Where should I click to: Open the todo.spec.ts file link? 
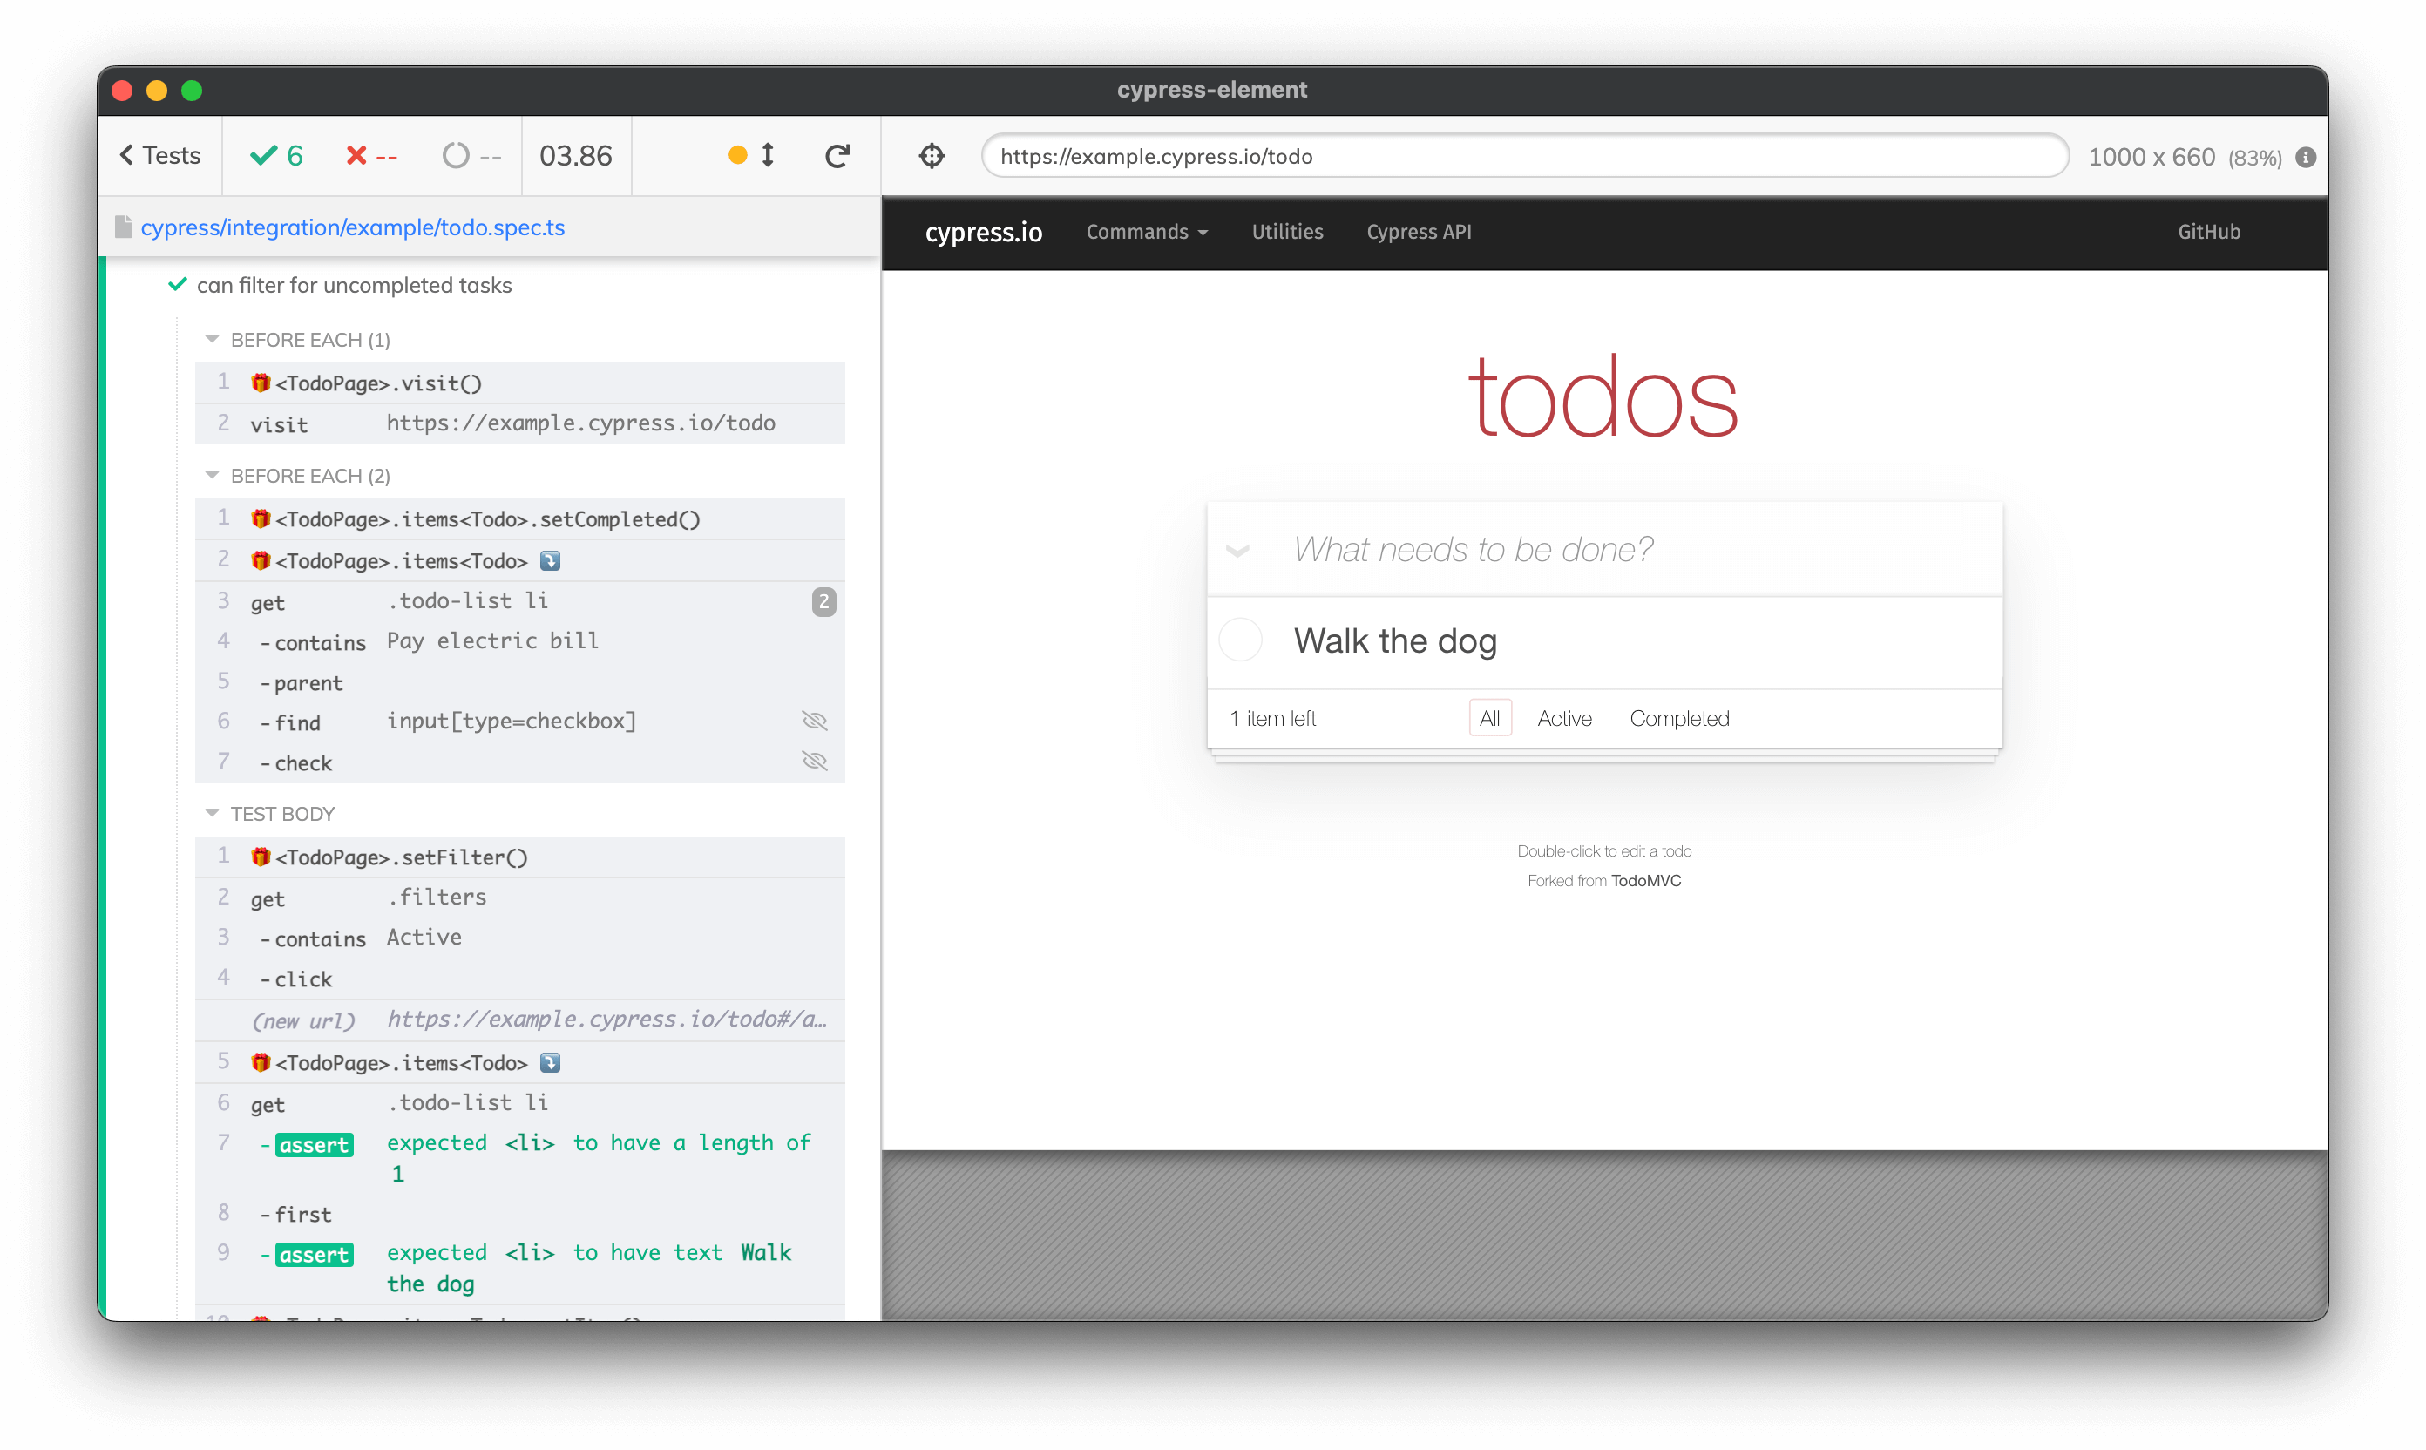354,227
